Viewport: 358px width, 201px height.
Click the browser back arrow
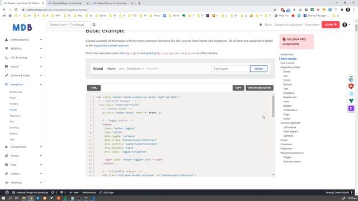(4, 10)
